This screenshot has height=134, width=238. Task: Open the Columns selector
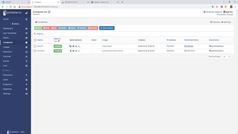[x=215, y=22]
